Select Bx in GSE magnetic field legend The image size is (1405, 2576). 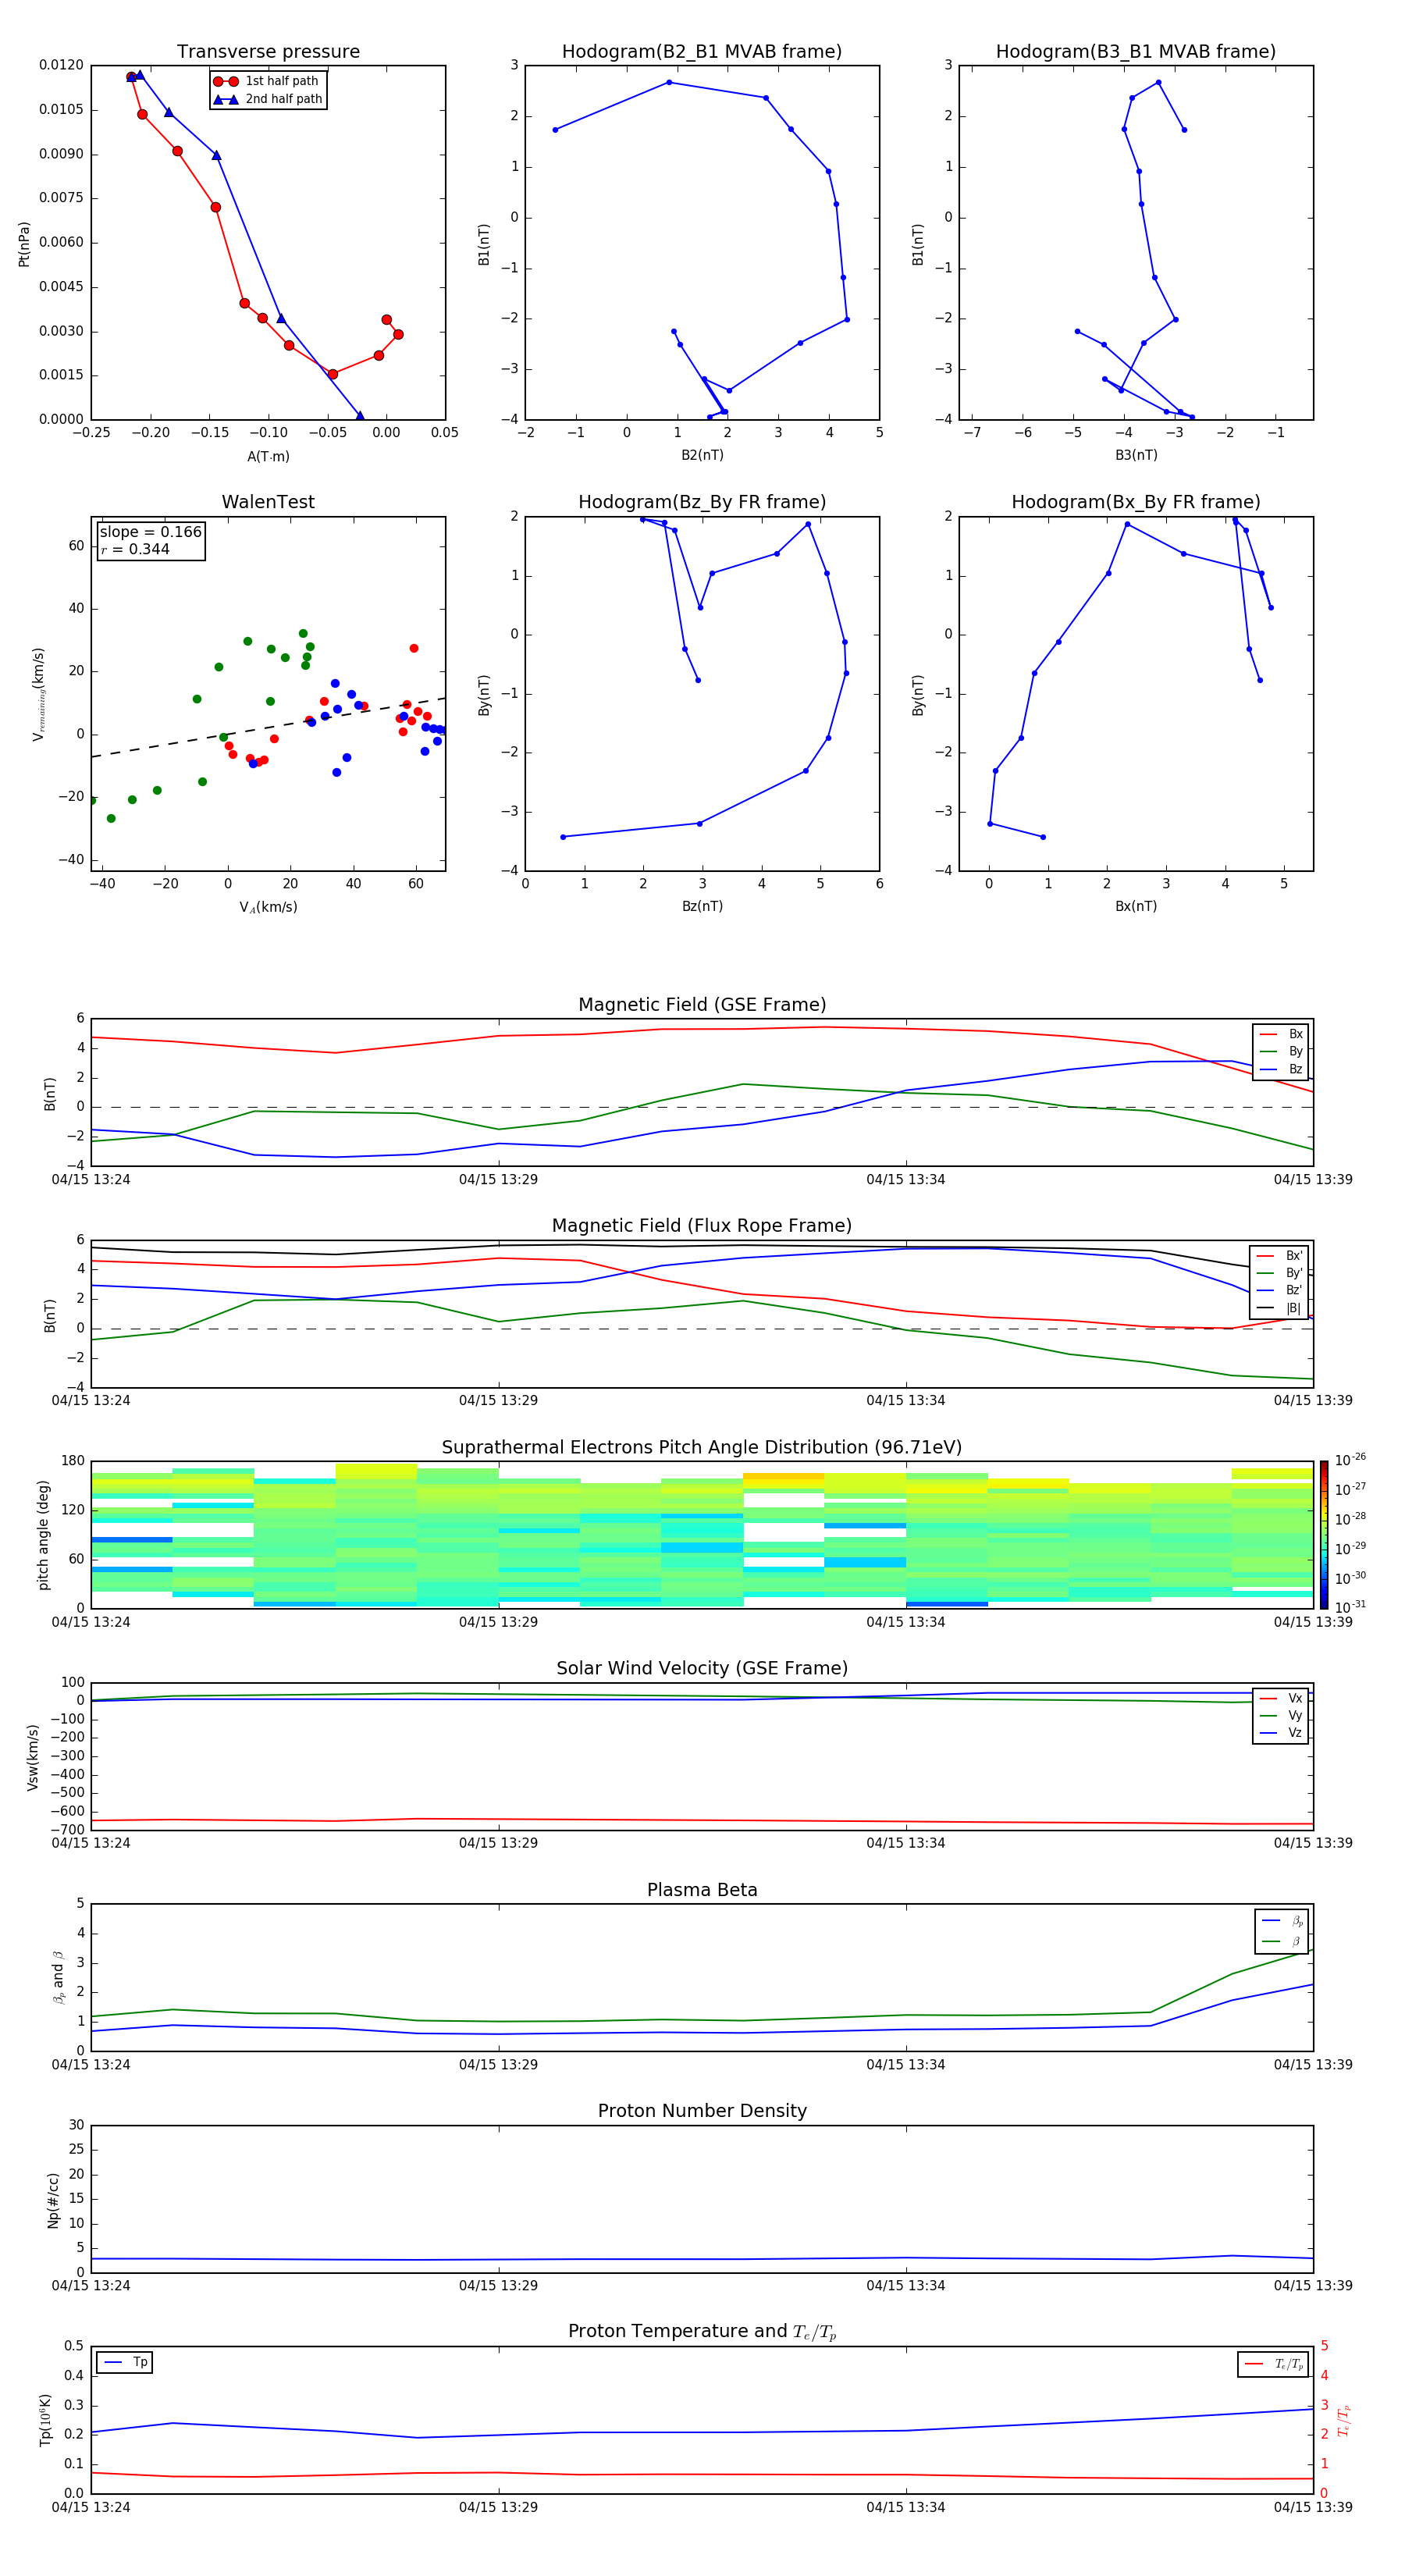(x=1281, y=1034)
